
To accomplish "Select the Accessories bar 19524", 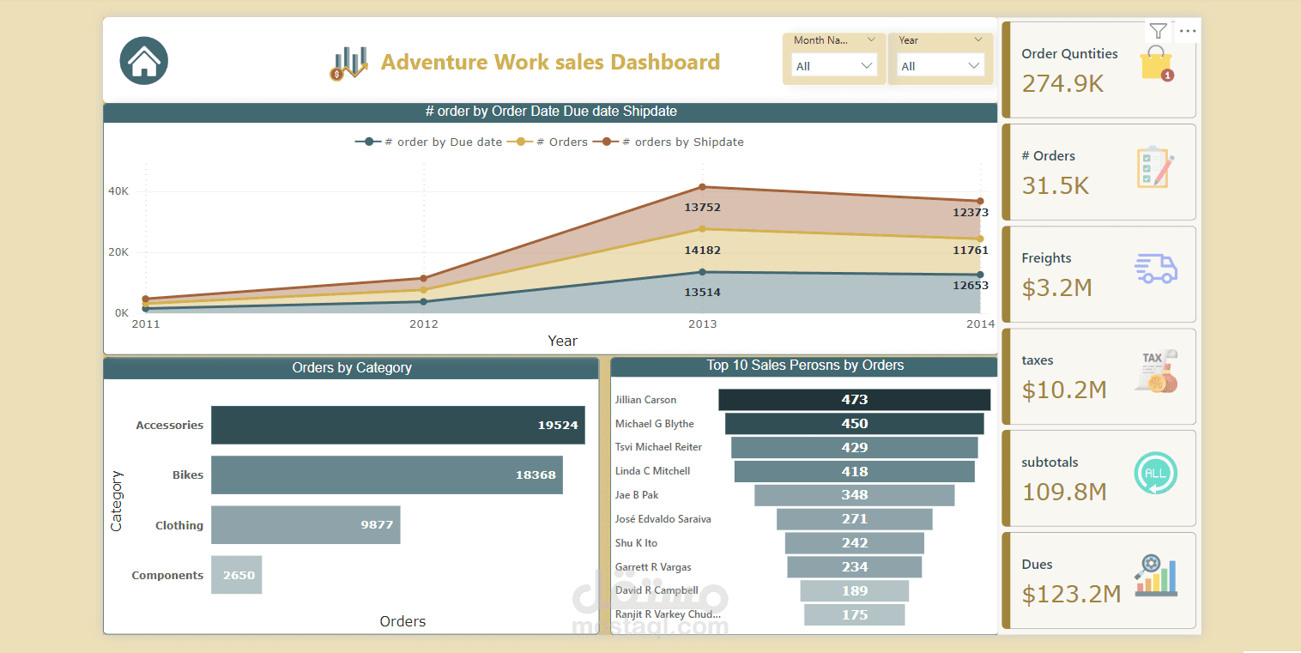I will pyautogui.click(x=398, y=425).
